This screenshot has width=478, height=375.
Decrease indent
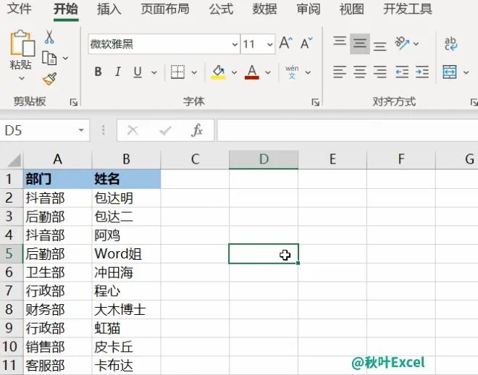[402, 72]
